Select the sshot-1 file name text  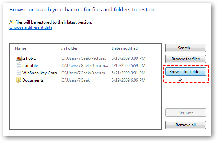[x=29, y=58]
